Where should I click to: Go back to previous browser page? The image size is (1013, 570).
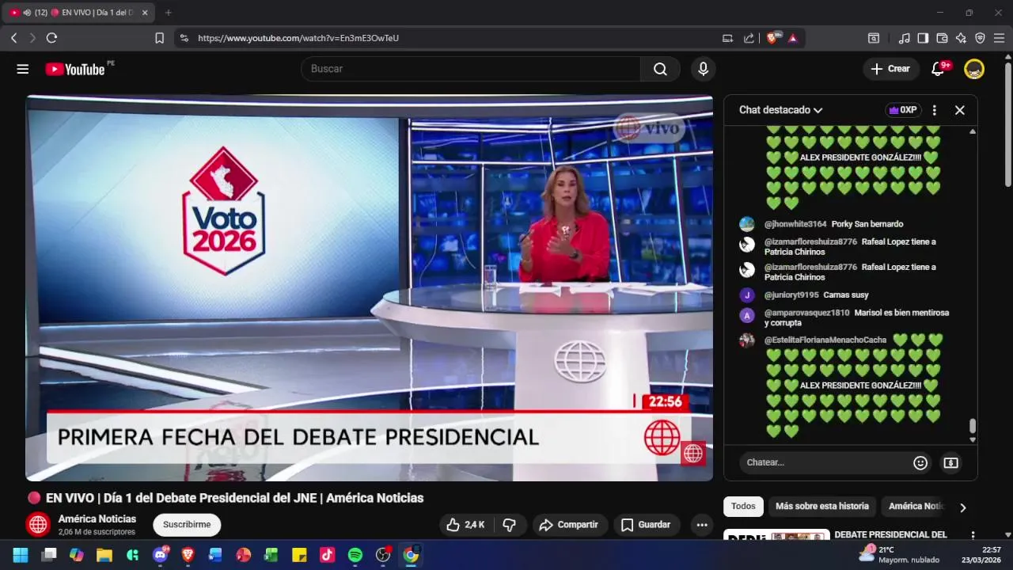13,38
